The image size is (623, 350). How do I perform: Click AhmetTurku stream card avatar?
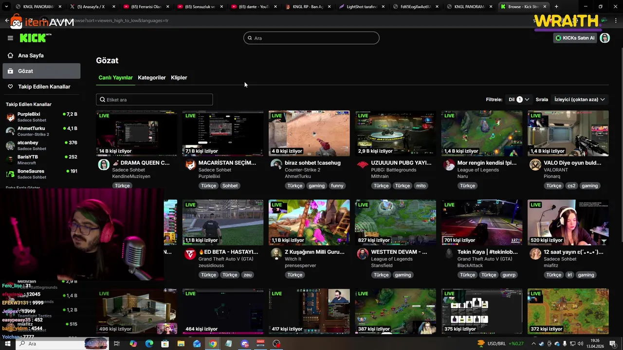point(276,164)
